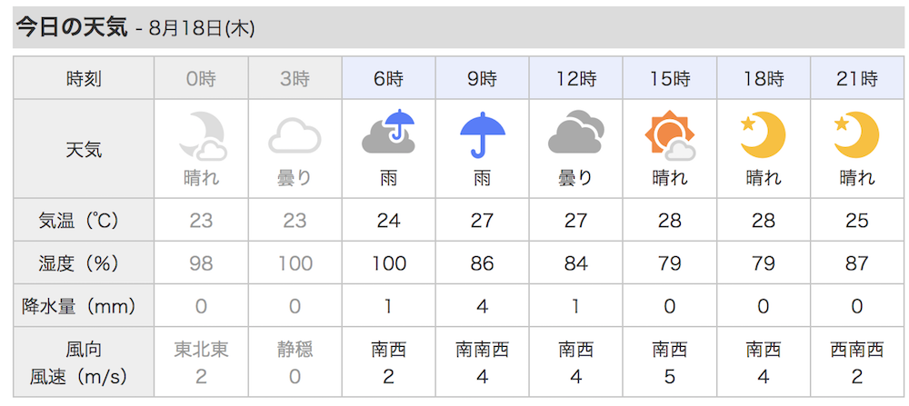Click the 21時 column header

click(x=857, y=77)
